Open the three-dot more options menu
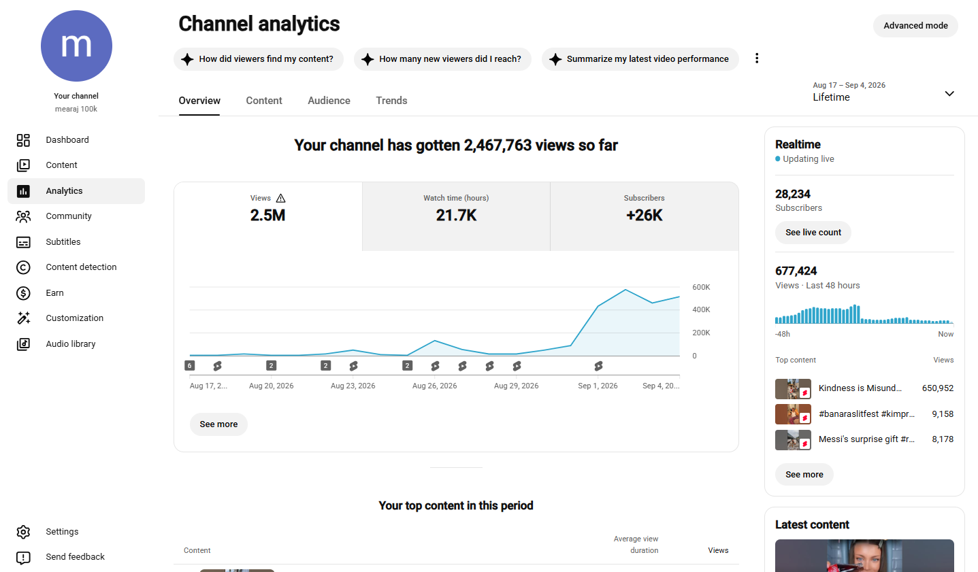The height and width of the screenshot is (572, 978). [757, 58]
